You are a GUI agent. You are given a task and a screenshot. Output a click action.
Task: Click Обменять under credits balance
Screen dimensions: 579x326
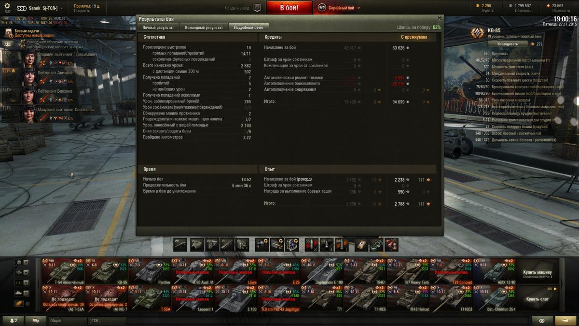[x=523, y=11]
